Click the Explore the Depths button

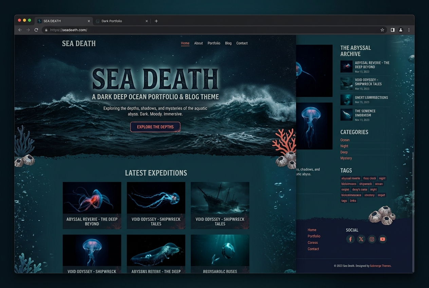coord(155,127)
